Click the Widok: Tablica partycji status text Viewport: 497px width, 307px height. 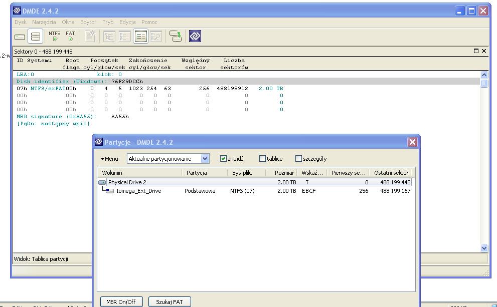click(41, 259)
